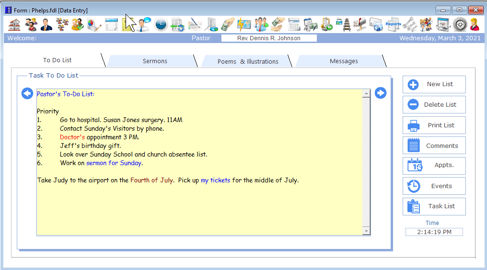Viewport: 487px width, 270px height.
Task: Click the 'Contact Sunday's Visitors by phone' line
Action: click(x=112, y=128)
